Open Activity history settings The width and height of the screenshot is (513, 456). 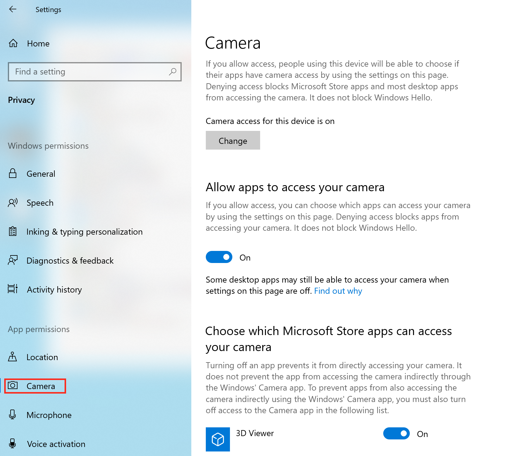pyautogui.click(x=54, y=290)
